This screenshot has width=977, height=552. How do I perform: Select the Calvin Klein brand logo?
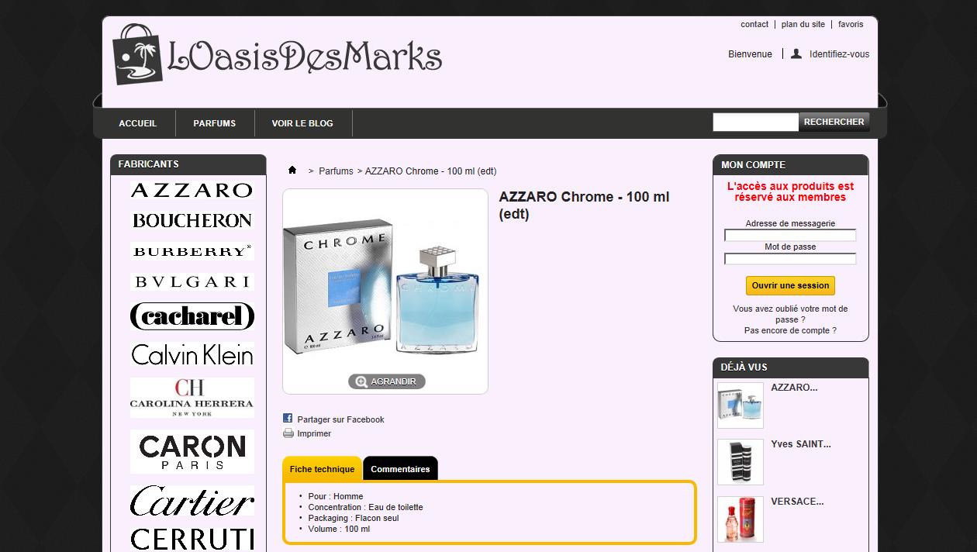(192, 354)
